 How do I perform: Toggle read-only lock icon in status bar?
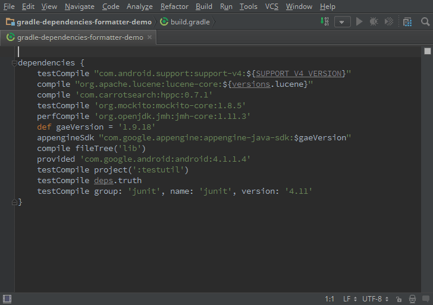point(399,299)
